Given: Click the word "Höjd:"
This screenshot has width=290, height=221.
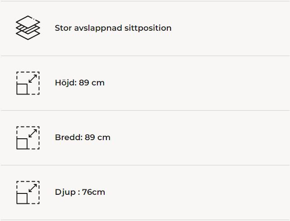Looking at the screenshot, I should pos(66,83).
